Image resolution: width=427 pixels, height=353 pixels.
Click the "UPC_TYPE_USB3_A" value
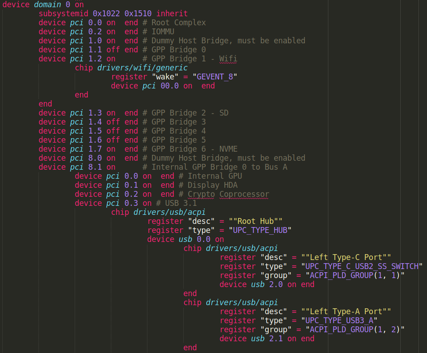pyautogui.click(x=339, y=320)
